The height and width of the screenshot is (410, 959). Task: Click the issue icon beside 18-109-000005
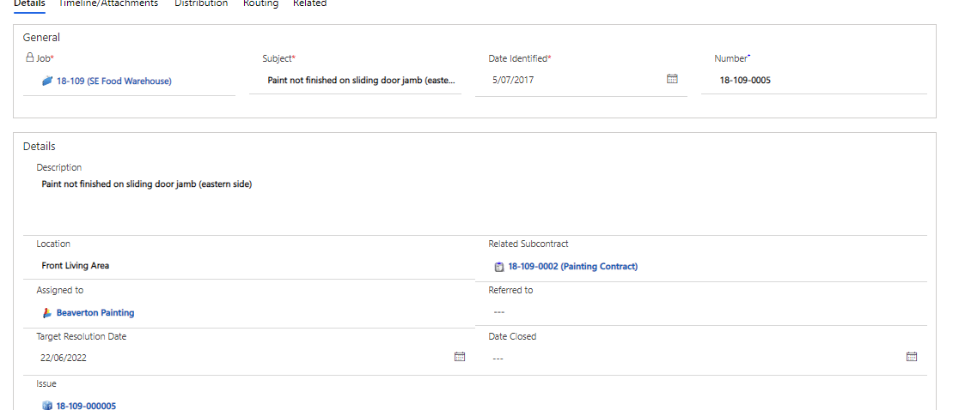click(x=47, y=406)
